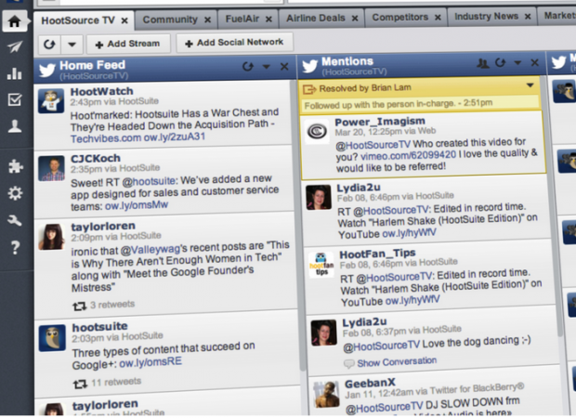The height and width of the screenshot is (418, 576).
Task: Close the Home Feed stream
Action: point(284,67)
